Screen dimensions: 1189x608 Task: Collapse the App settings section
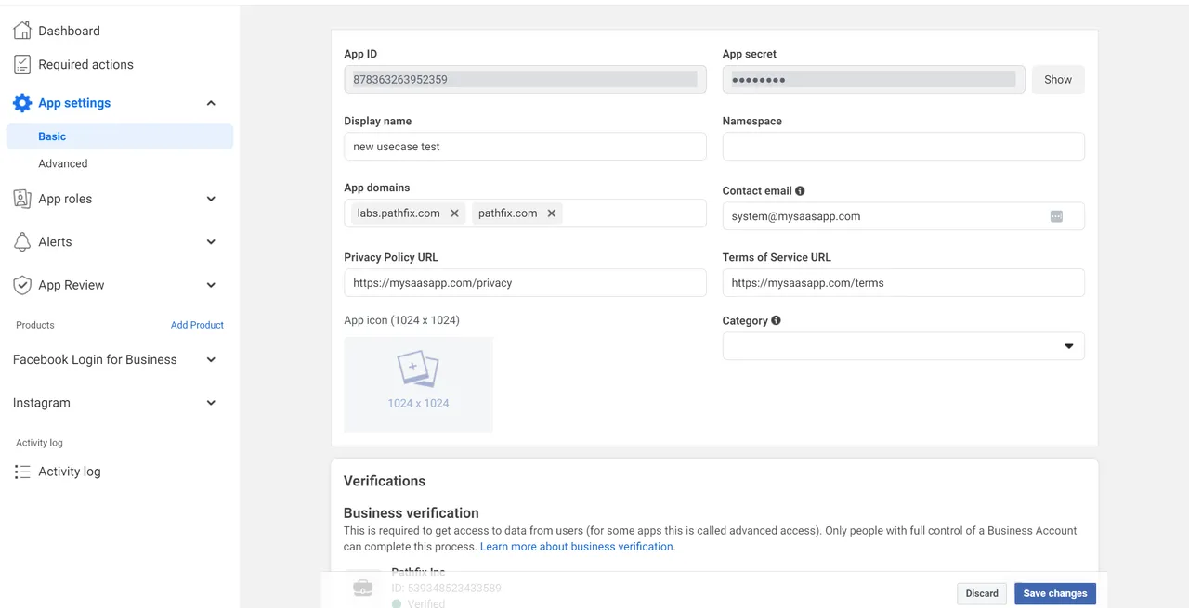[212, 102]
